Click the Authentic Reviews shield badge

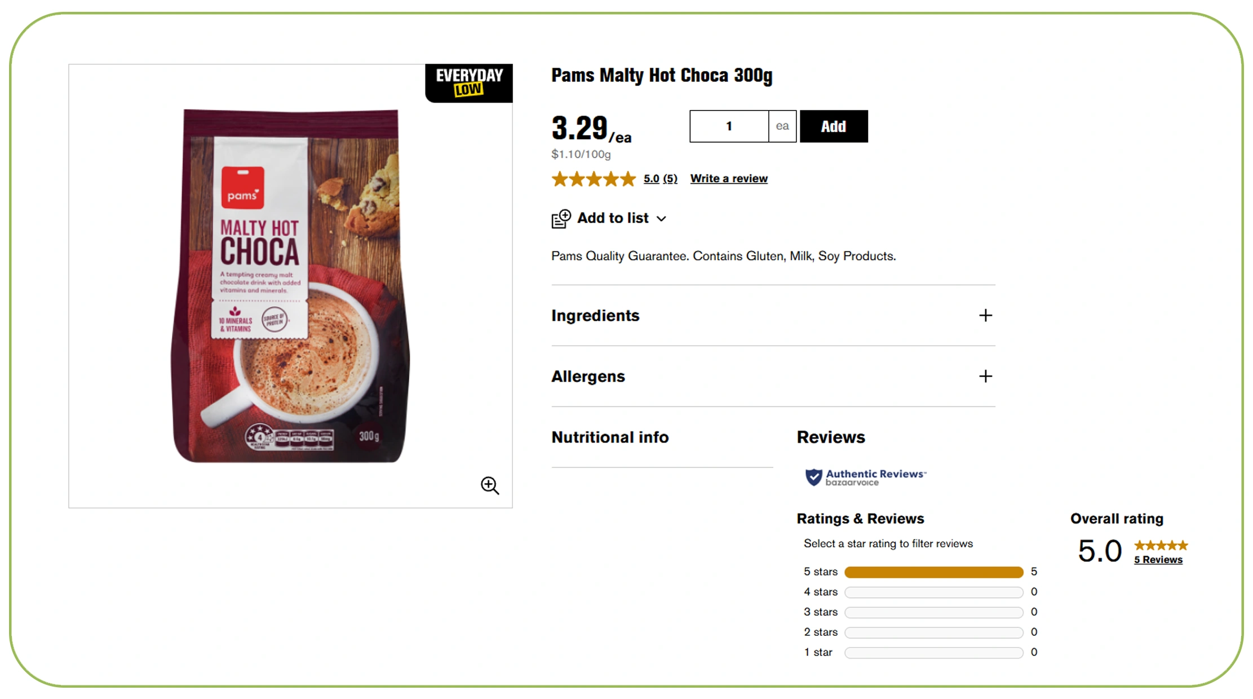813,477
